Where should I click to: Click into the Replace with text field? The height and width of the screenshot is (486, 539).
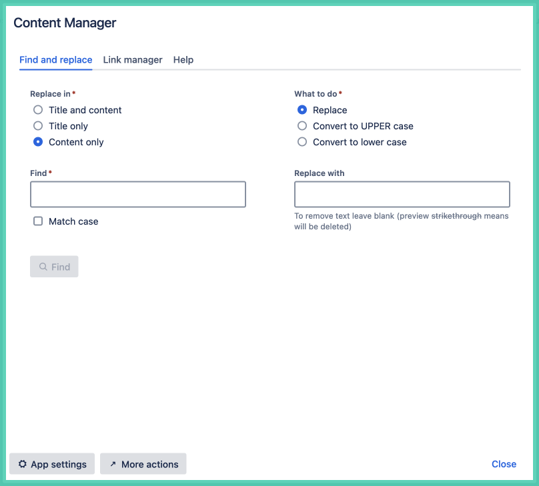coord(402,194)
